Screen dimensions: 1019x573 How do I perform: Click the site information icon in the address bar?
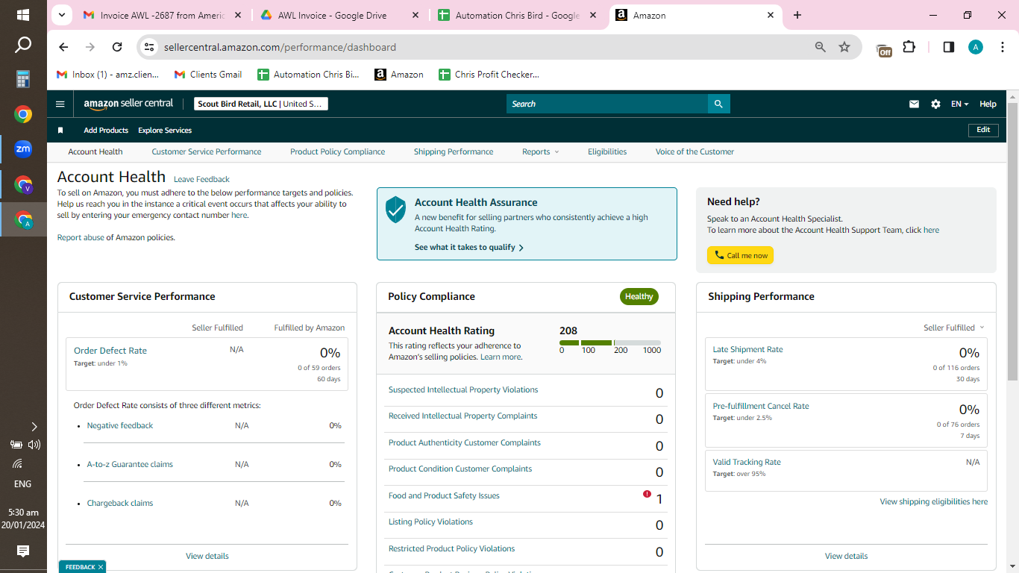(149, 47)
